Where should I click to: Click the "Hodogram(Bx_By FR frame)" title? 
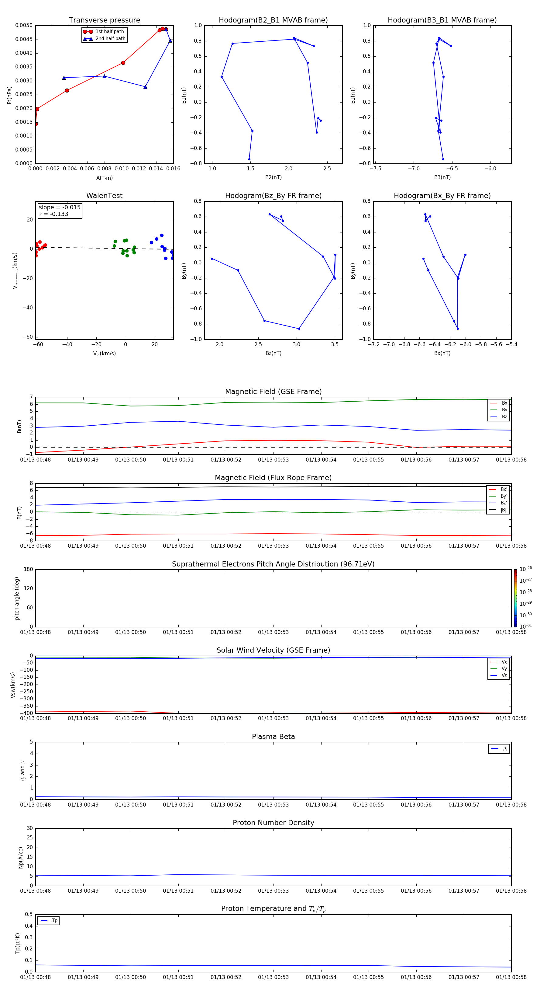442,196
